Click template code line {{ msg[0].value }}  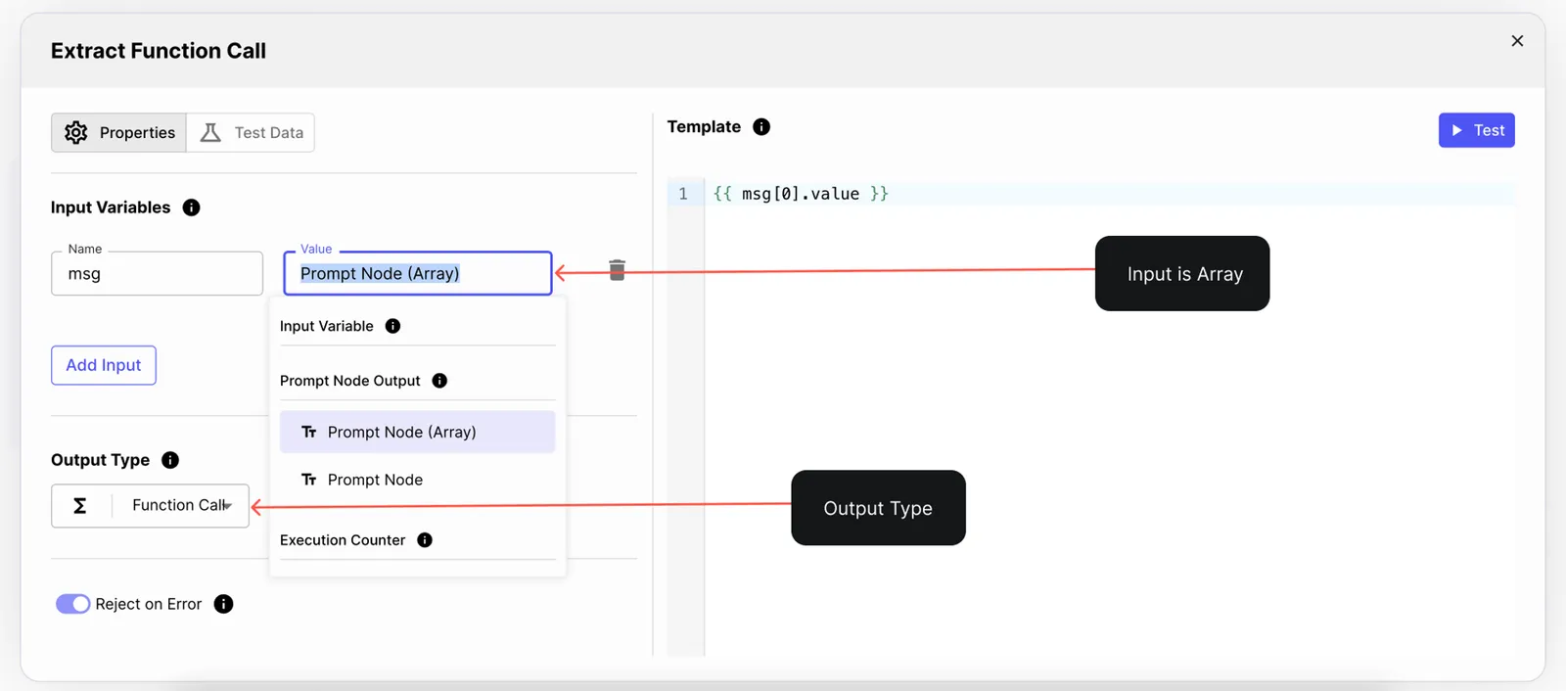801,194
